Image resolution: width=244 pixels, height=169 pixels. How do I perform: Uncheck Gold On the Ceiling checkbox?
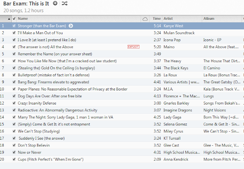pos(14,68)
